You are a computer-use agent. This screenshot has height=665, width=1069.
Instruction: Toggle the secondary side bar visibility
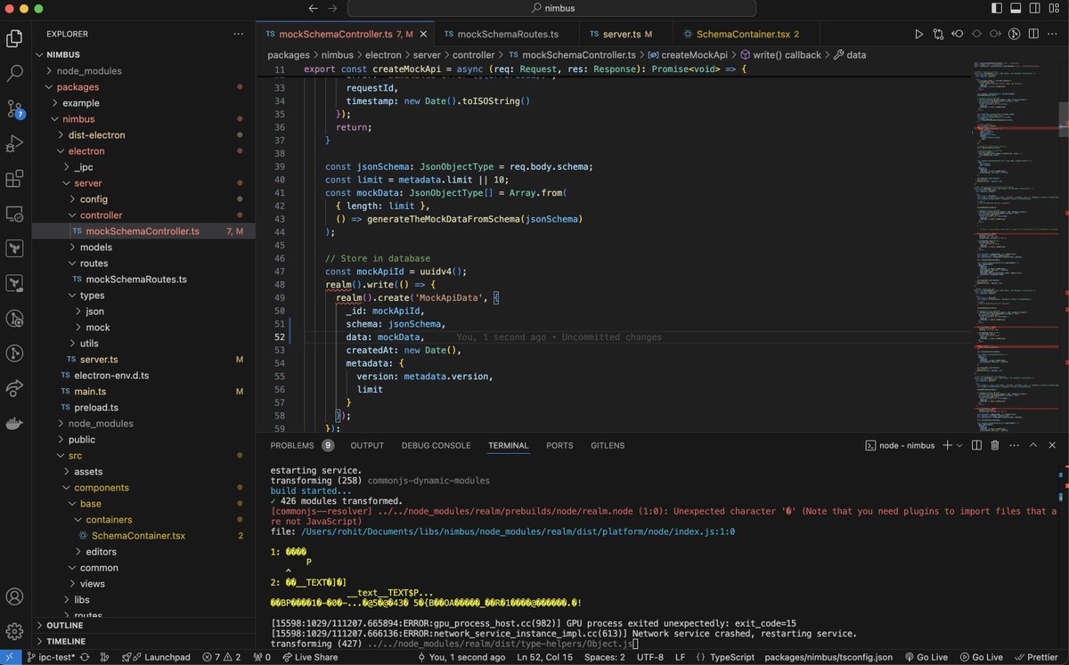tap(1034, 8)
